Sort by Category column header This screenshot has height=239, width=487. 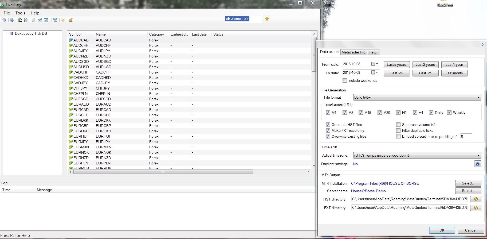point(158,34)
